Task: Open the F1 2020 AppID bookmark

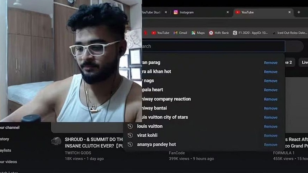Action: (x=250, y=33)
